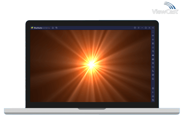Open the BlueStacks help icon
This screenshot has height=125, width=182.
135,28
